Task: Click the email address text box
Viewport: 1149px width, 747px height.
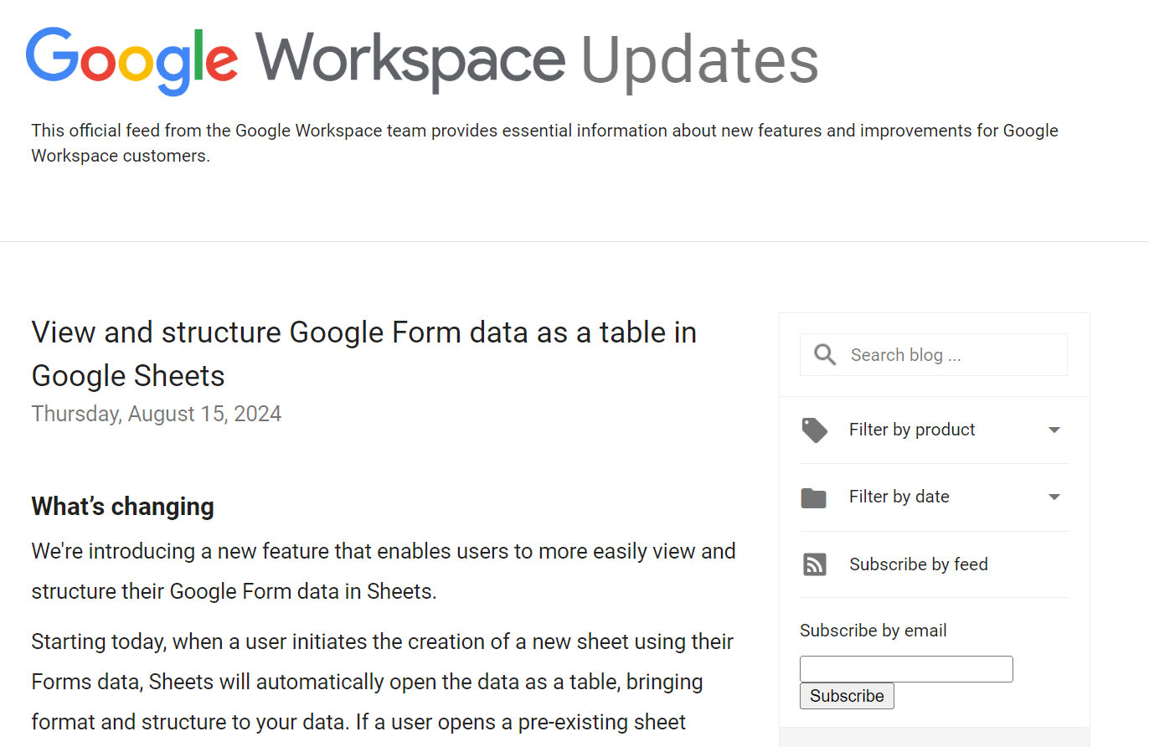Action: point(906,668)
